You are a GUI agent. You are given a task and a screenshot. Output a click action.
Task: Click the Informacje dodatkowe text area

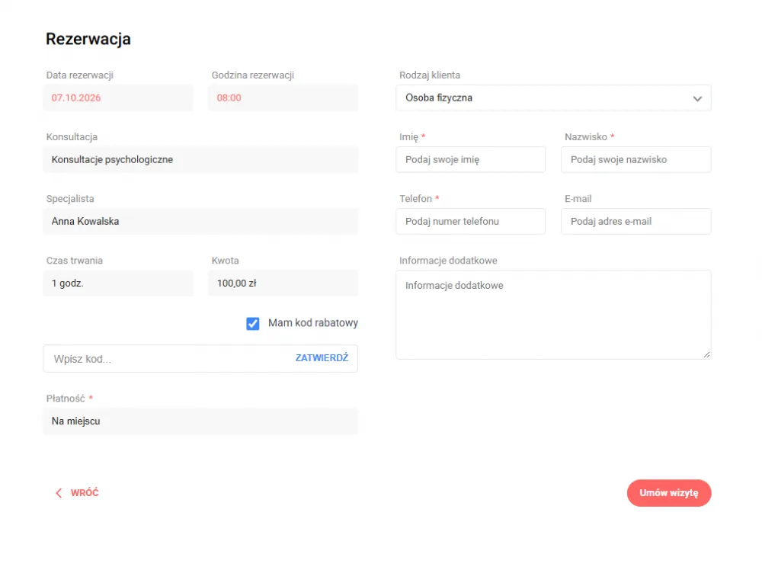coord(553,315)
